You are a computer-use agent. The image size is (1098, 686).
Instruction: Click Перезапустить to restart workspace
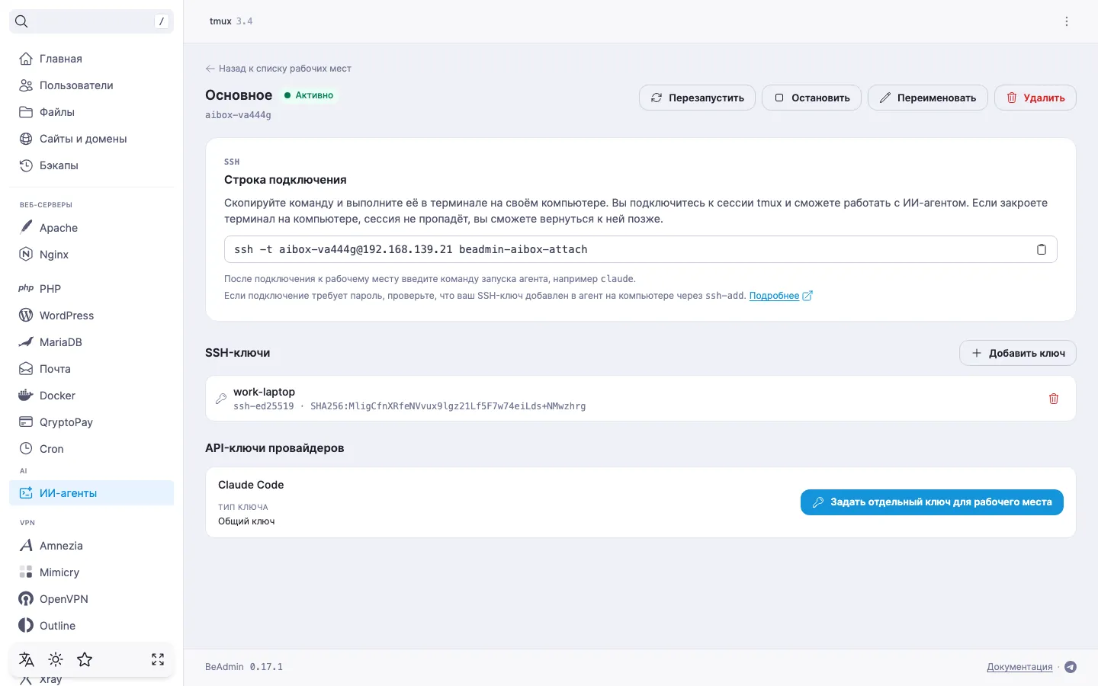coord(697,98)
